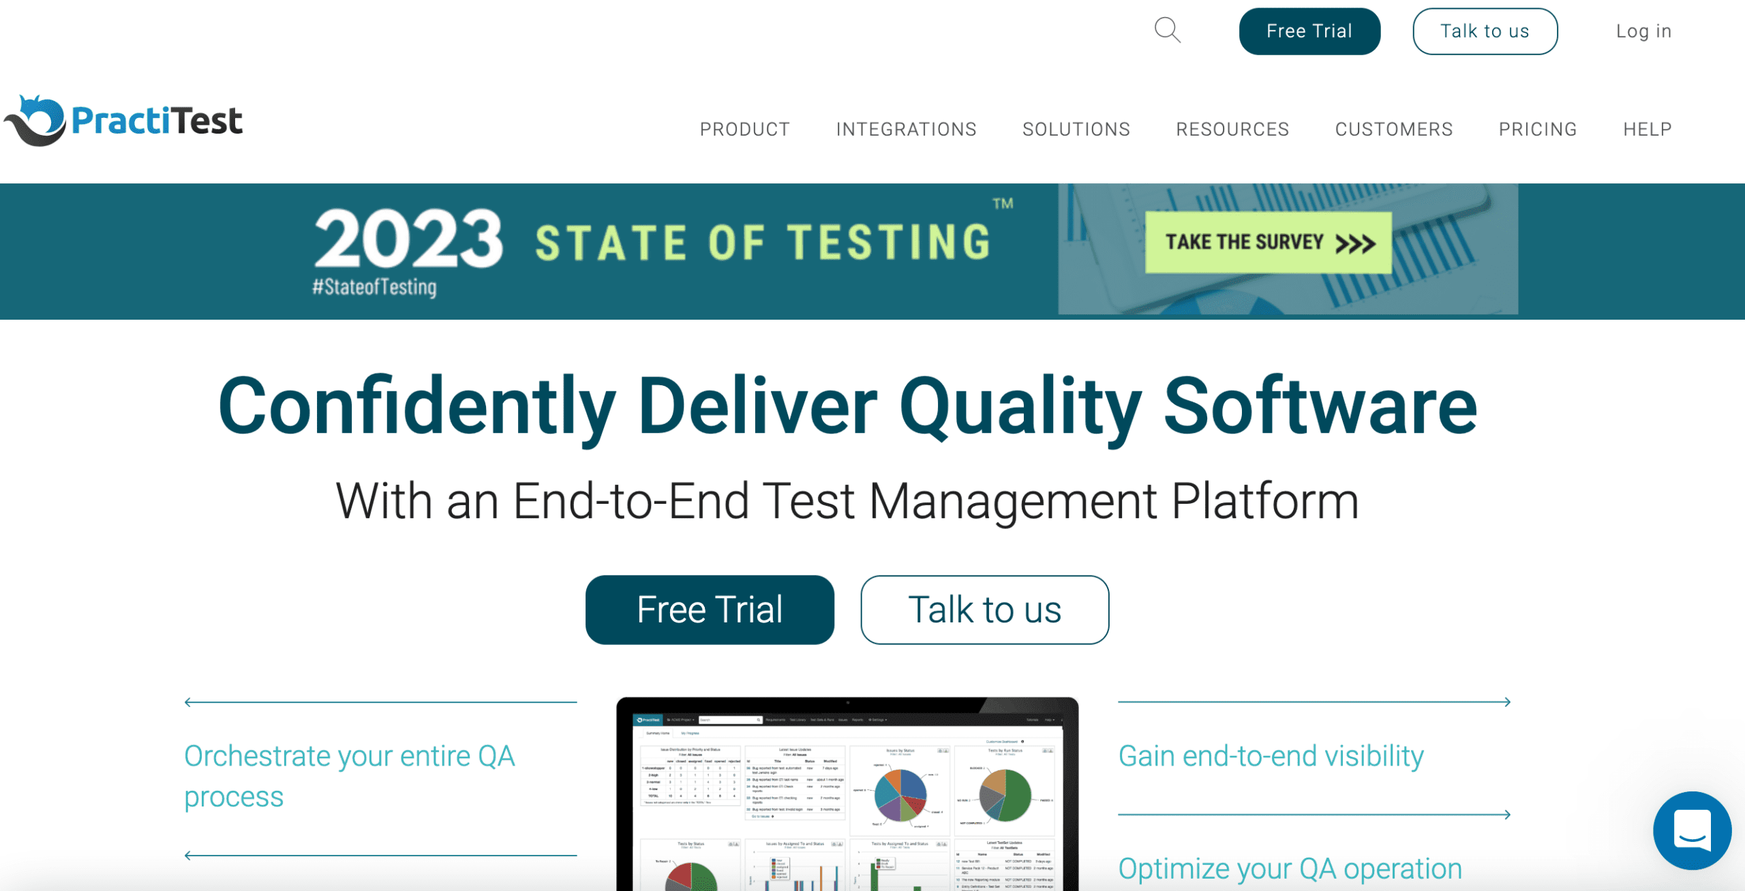
Task: Select Gain end-to-end visibility
Action: [1271, 756]
